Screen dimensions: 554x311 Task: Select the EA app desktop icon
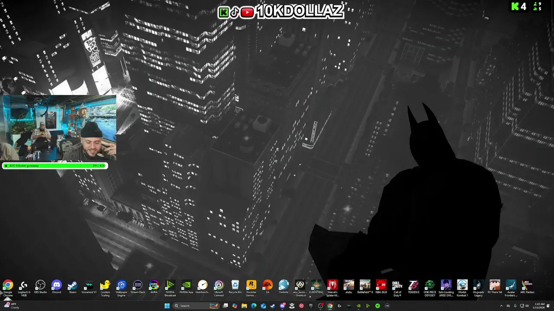pyautogui.click(x=267, y=287)
